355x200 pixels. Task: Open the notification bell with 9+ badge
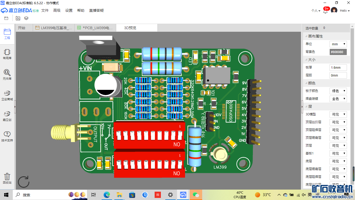coord(325,11)
